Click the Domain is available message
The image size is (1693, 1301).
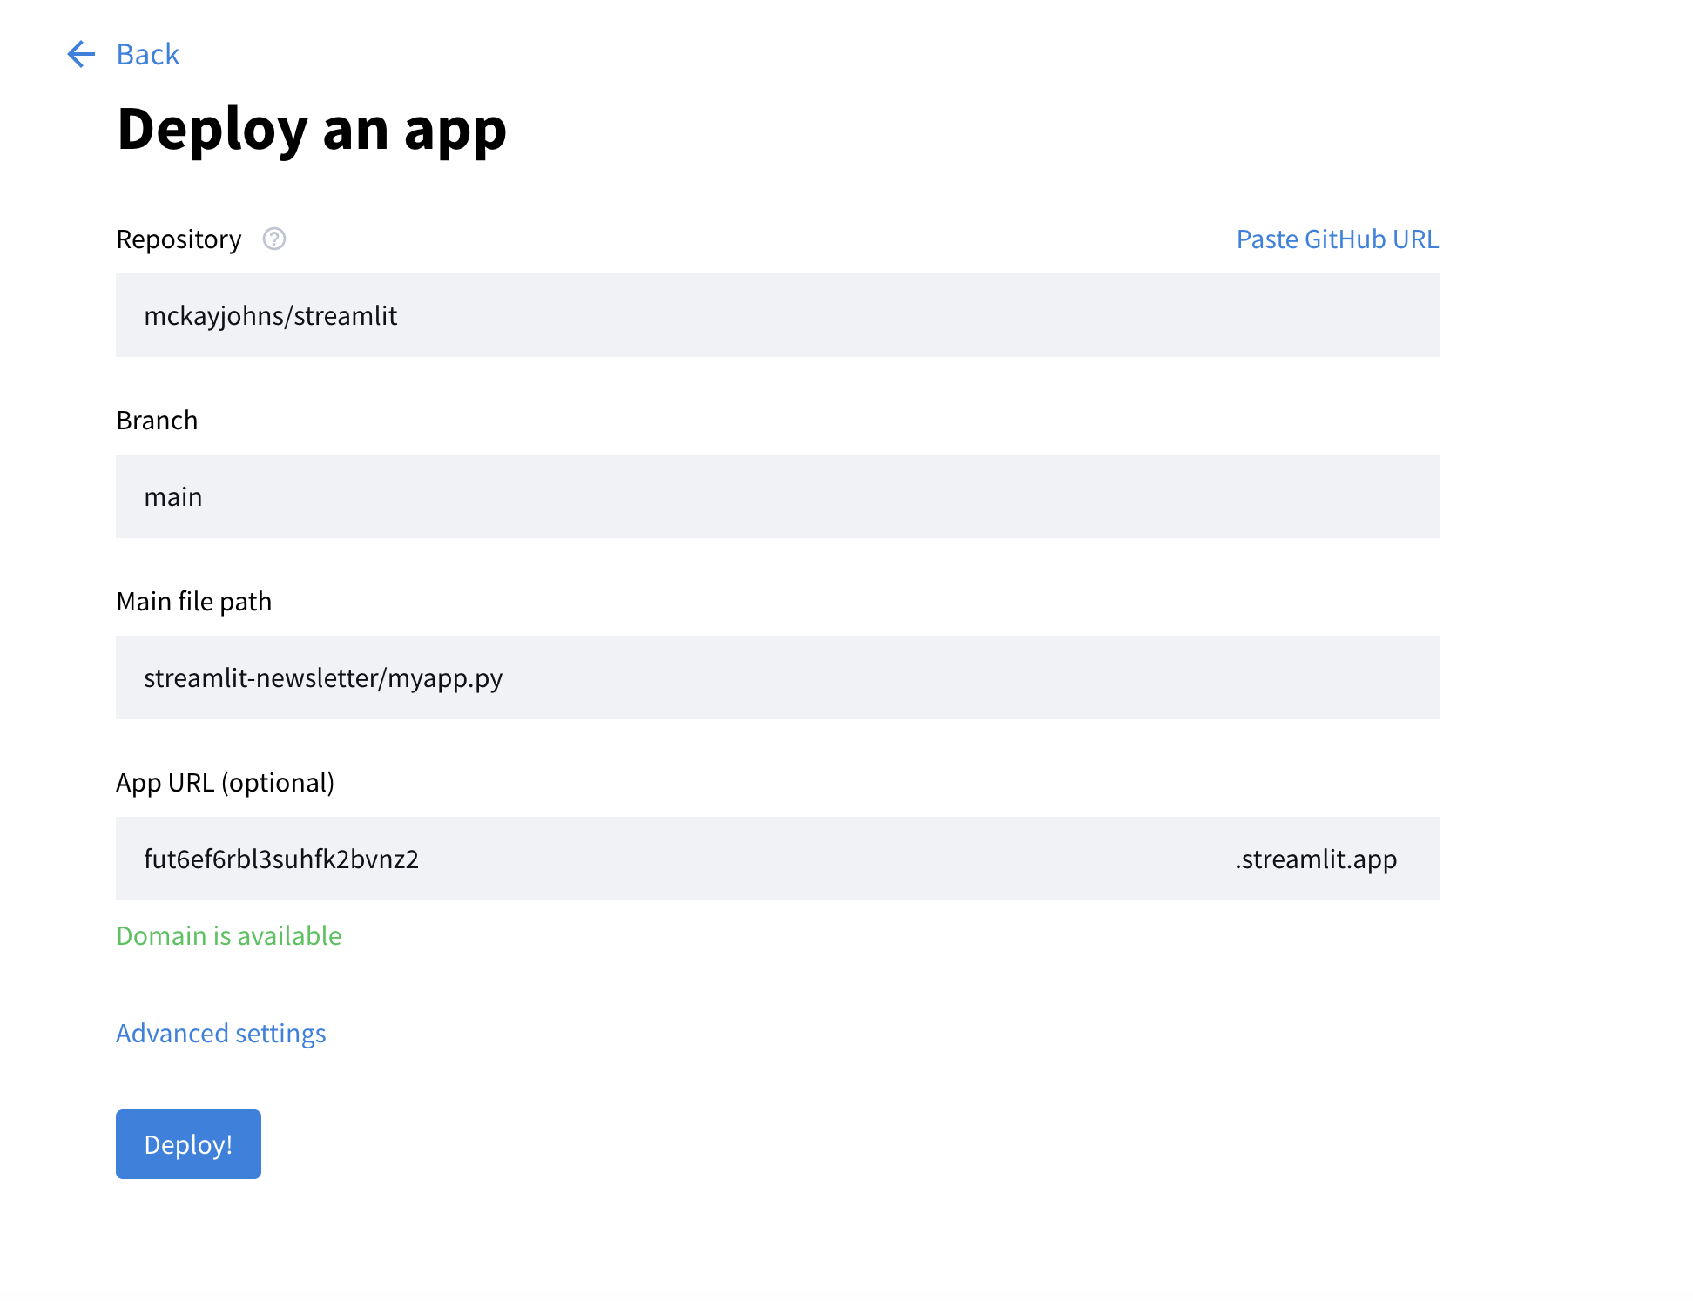click(227, 935)
